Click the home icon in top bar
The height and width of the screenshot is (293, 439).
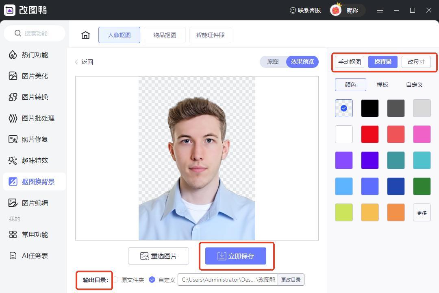(85, 35)
